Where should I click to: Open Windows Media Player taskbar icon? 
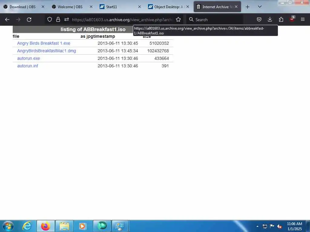83,226
